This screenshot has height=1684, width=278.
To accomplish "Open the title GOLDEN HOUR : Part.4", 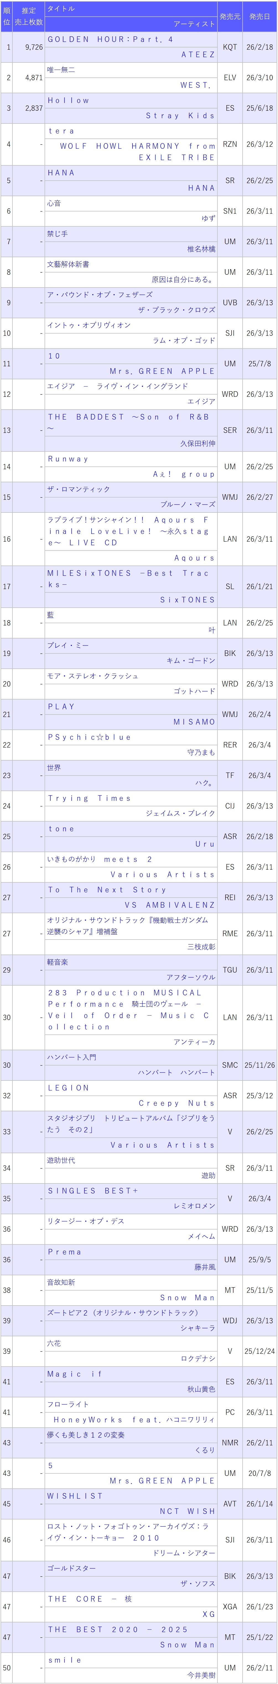I will [x=110, y=39].
